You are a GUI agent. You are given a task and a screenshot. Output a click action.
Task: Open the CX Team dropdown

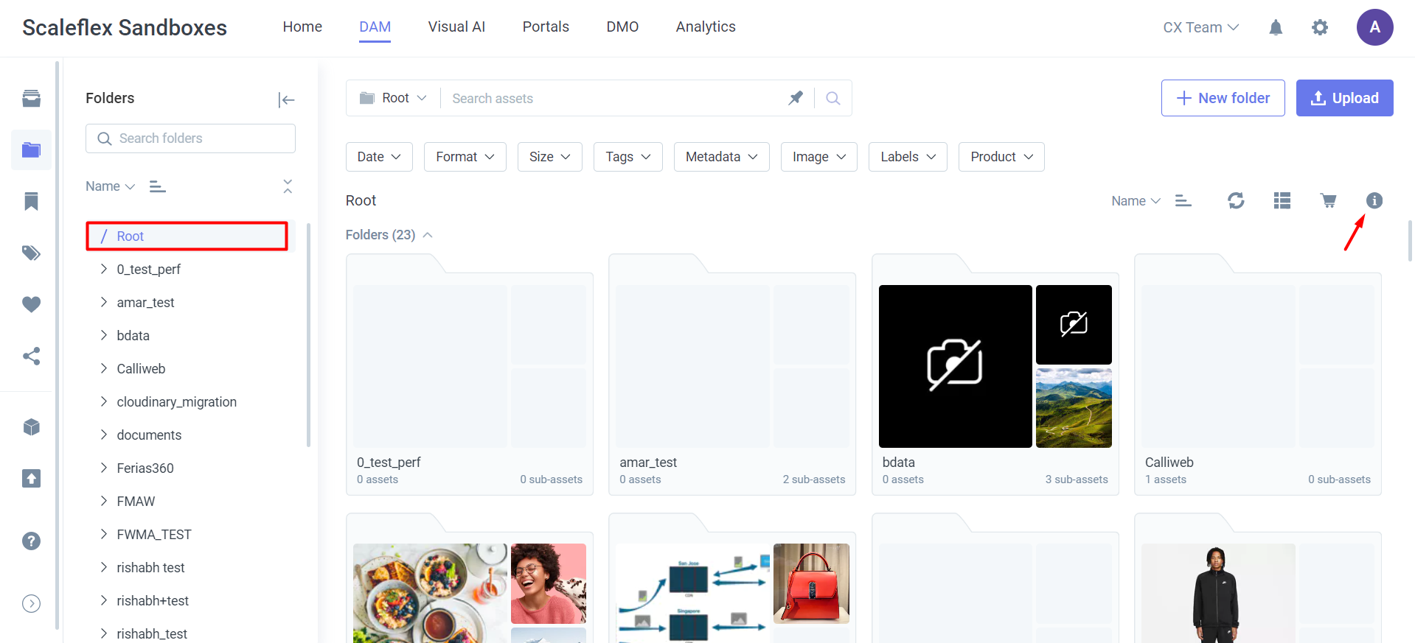1200,28
